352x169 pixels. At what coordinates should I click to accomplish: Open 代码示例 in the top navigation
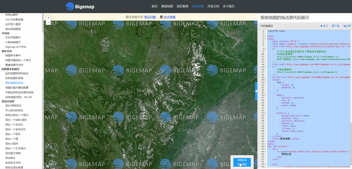(198, 6)
